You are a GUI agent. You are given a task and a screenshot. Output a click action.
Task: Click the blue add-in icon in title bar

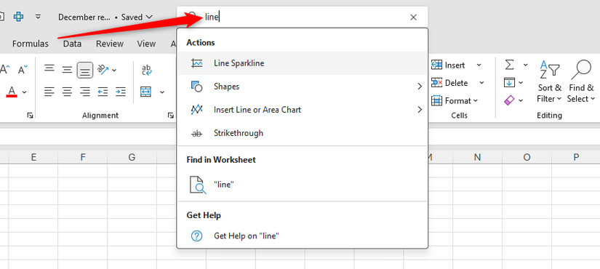pyautogui.click(x=19, y=17)
